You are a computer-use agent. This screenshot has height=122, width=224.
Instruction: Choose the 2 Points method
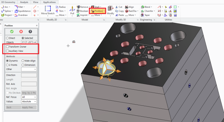12,65
